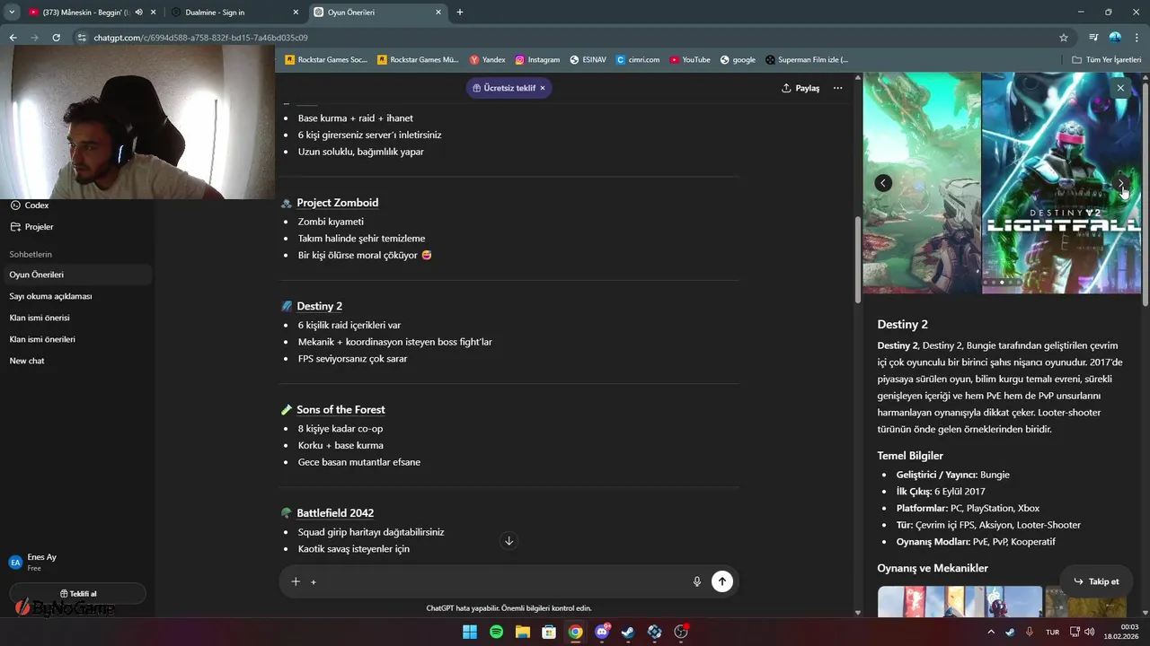Open the Sons of the Forest link
This screenshot has width=1150, height=646.
[341, 410]
